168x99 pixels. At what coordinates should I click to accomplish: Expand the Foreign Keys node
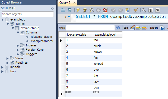[x=18, y=50]
